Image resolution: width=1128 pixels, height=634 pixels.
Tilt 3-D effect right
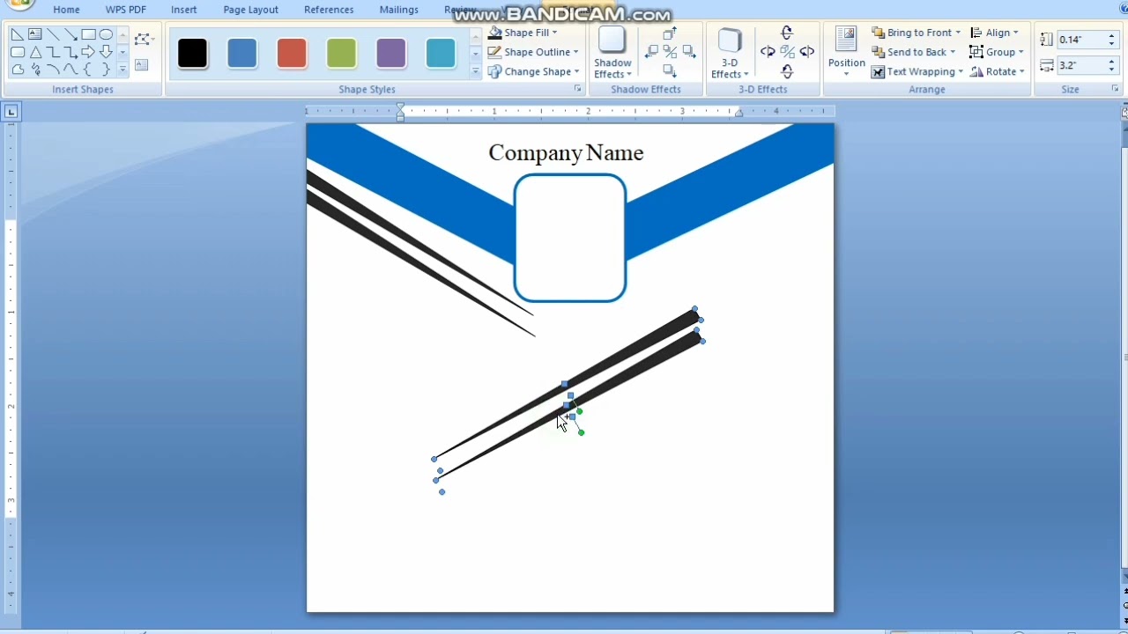click(x=806, y=52)
